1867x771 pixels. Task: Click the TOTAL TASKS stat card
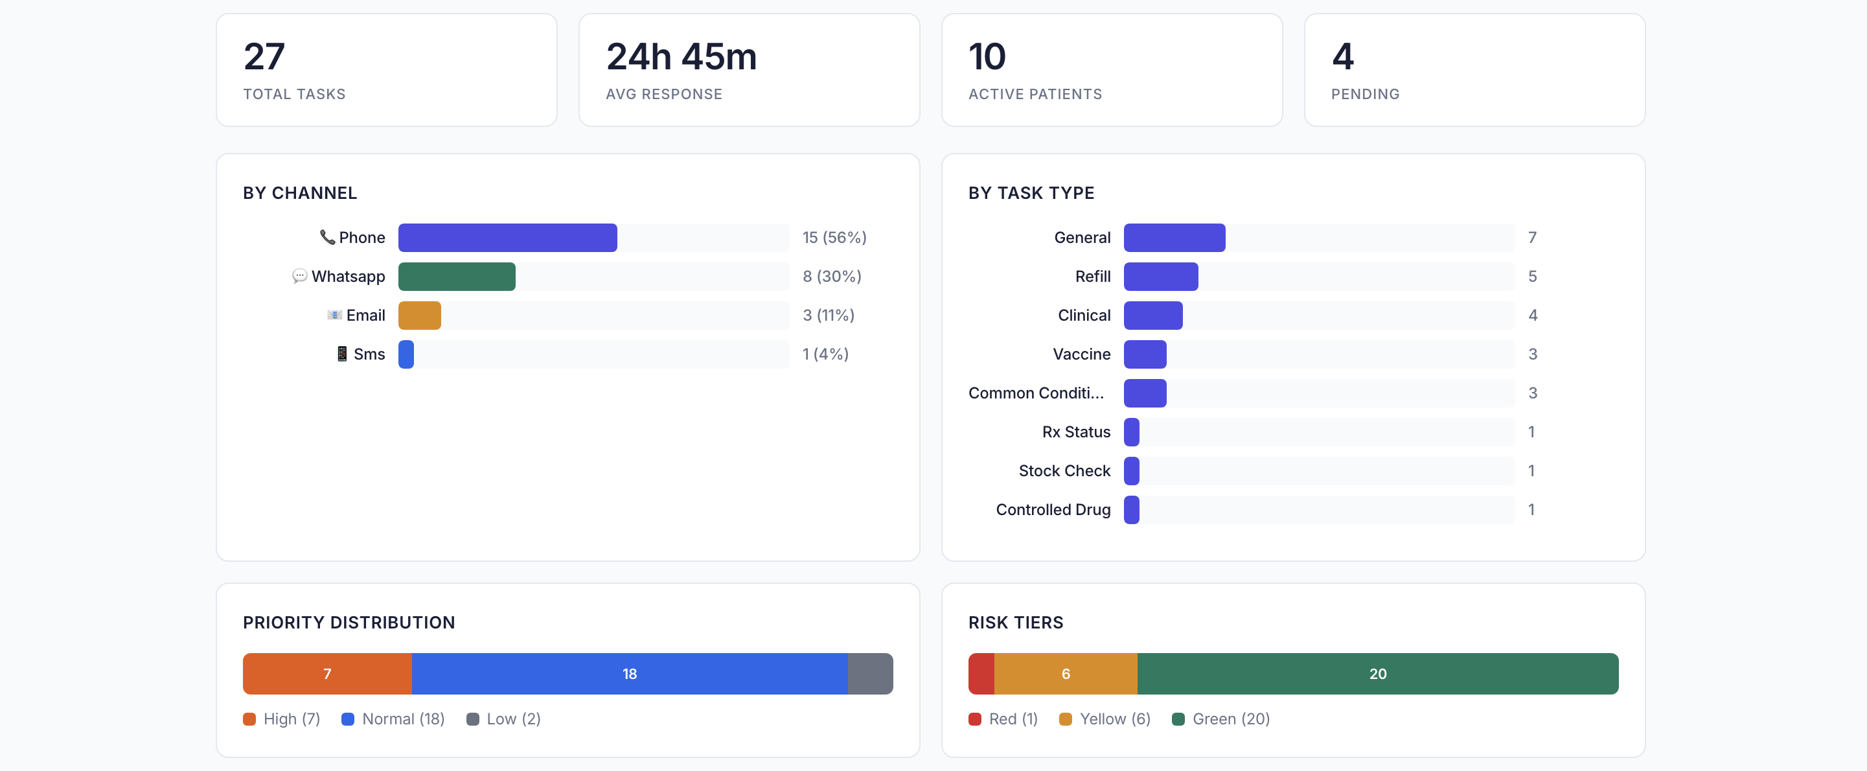[386, 69]
